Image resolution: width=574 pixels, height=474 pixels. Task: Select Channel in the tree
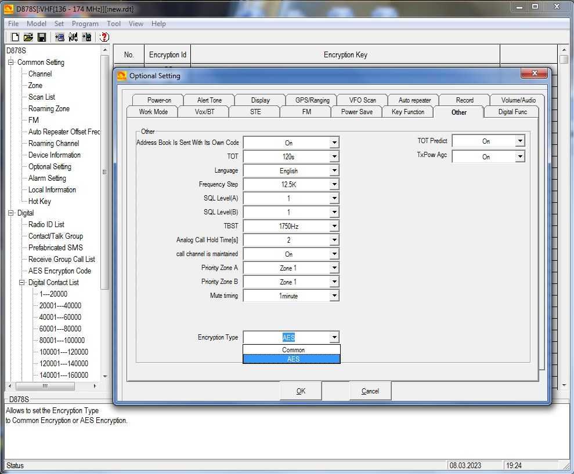point(40,74)
